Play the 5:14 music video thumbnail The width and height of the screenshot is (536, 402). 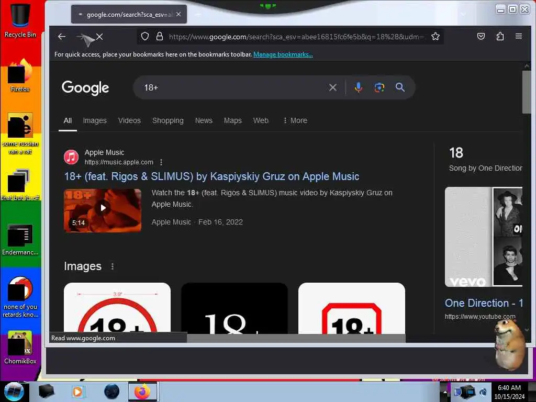coord(103,210)
